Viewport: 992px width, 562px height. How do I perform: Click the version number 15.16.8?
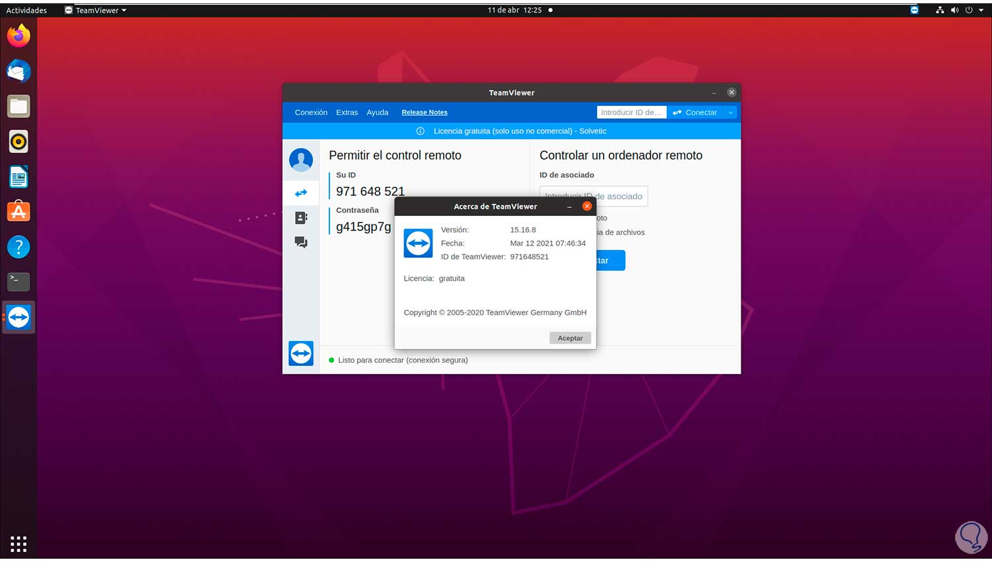point(523,230)
